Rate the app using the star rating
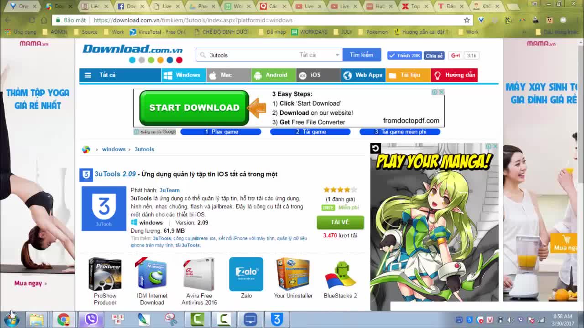 coord(340,190)
